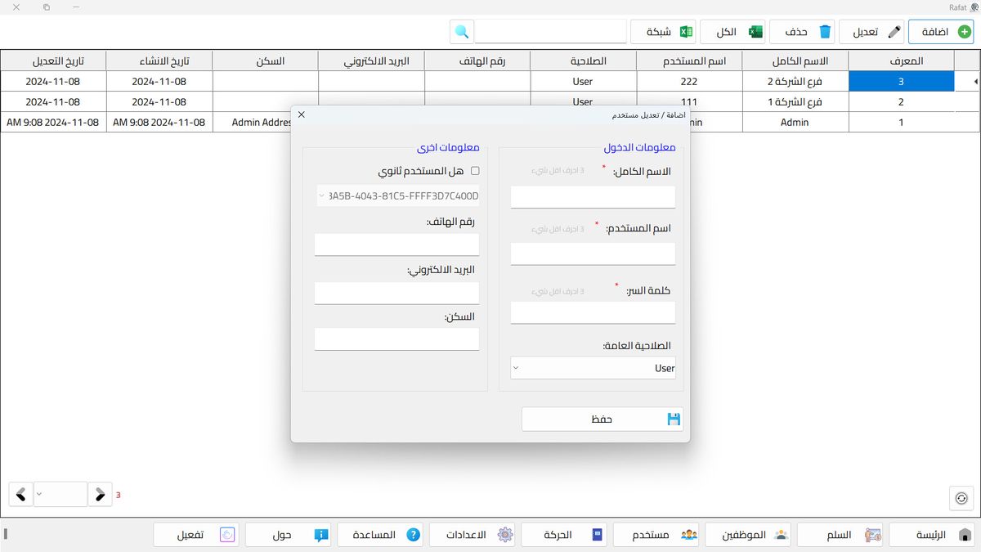The image size is (981, 552).
Task: Click the refresh icon at bottom right
Action: point(961,497)
